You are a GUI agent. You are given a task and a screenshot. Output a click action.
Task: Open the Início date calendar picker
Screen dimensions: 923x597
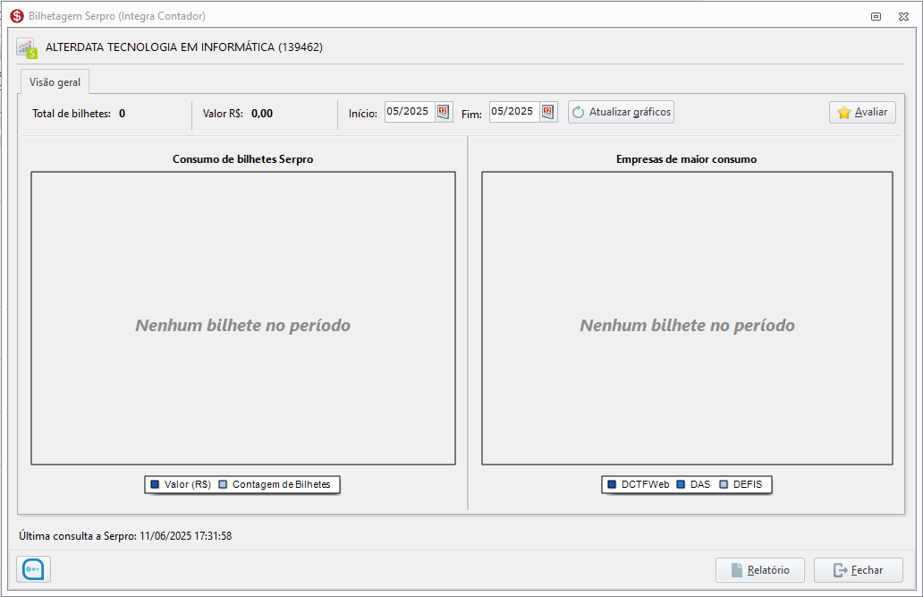(x=444, y=111)
